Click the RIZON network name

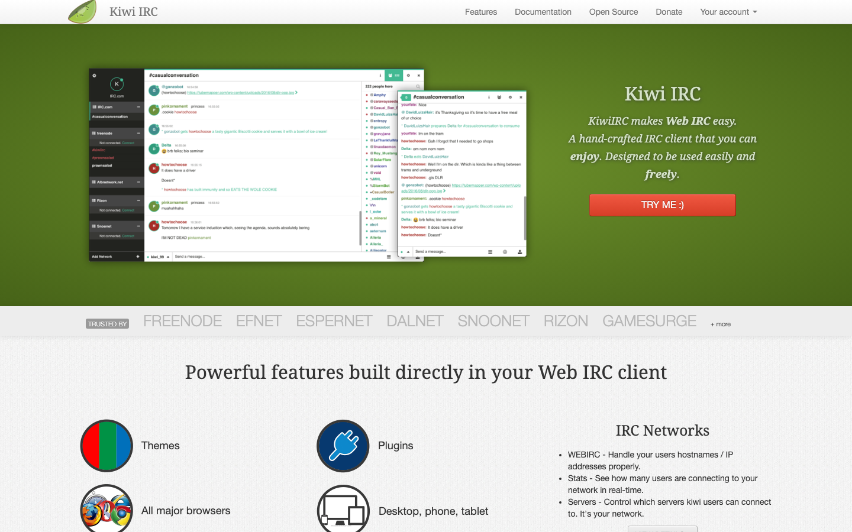566,321
